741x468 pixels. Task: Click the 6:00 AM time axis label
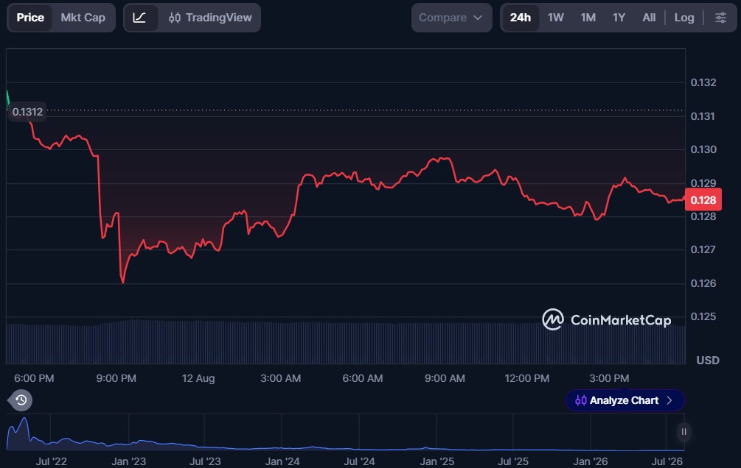point(363,378)
